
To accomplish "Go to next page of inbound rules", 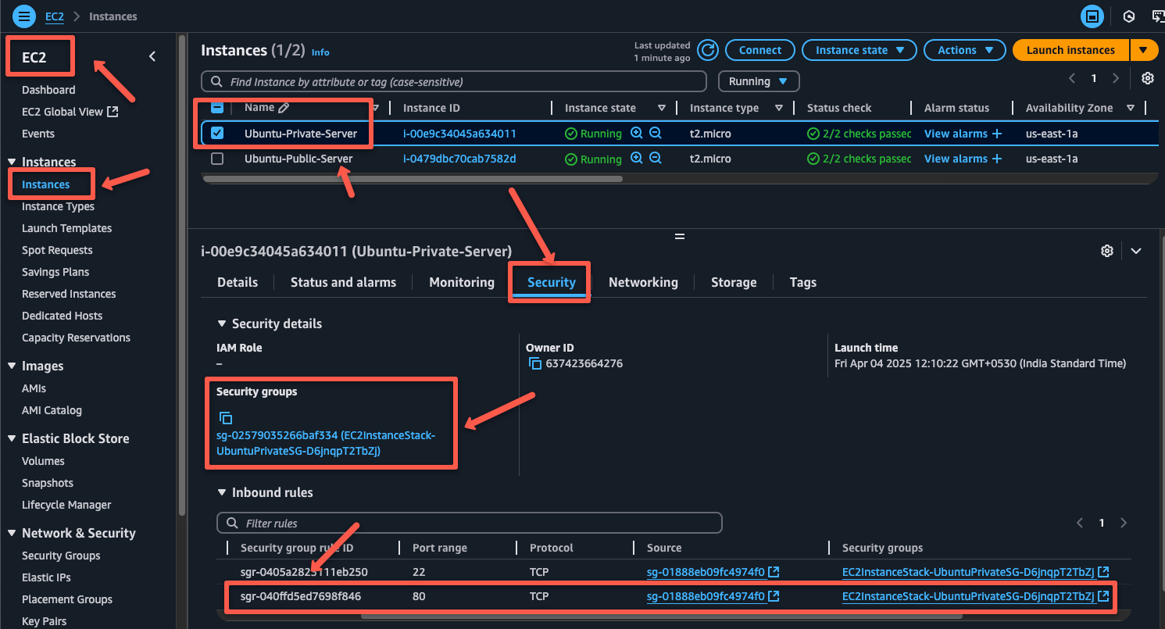I will (x=1124, y=523).
